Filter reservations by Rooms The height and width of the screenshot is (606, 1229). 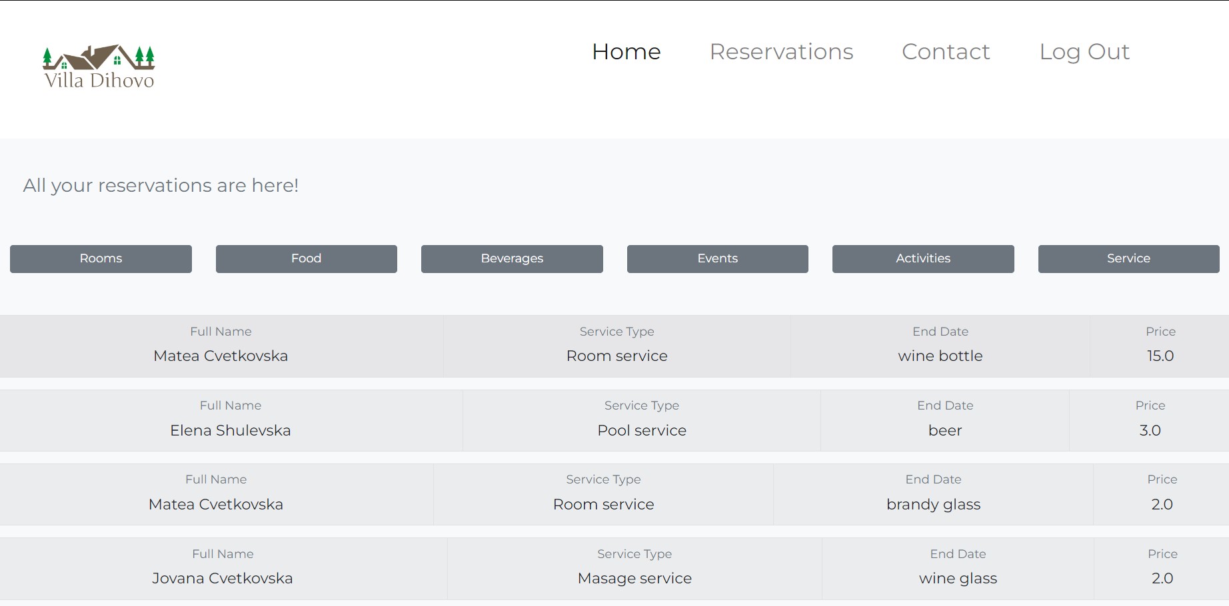(101, 258)
